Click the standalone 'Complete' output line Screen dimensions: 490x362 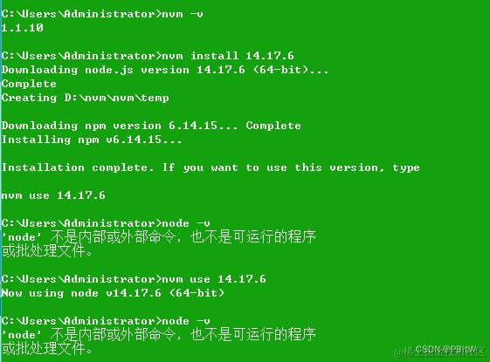[x=29, y=84]
